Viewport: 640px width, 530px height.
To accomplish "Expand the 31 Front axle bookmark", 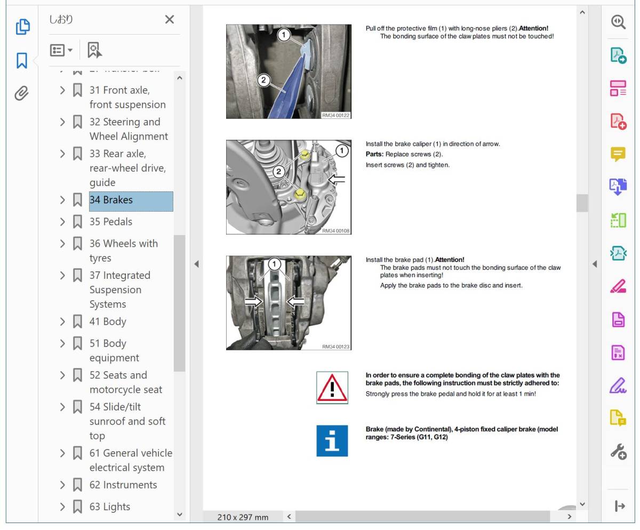I will click(x=62, y=90).
